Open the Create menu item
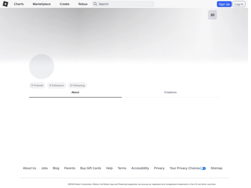This screenshot has width=251, height=188. pos(65,4)
